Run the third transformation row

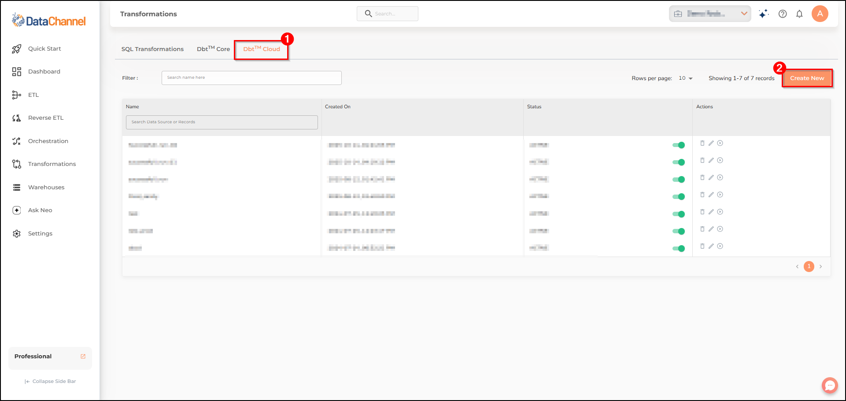click(x=720, y=177)
